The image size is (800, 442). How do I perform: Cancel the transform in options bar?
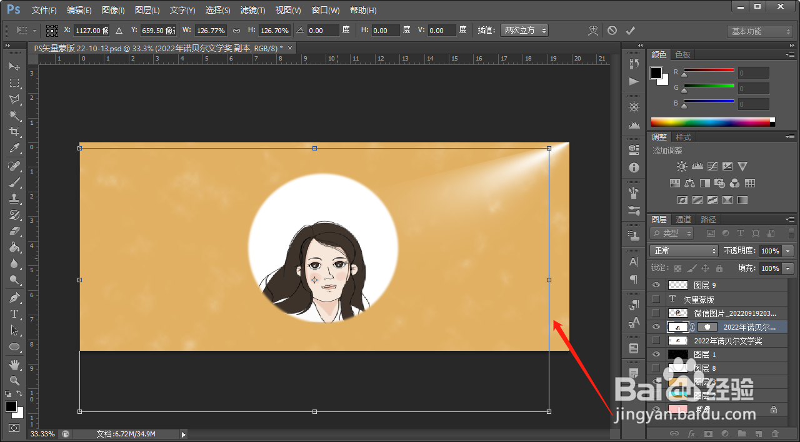tap(612, 30)
